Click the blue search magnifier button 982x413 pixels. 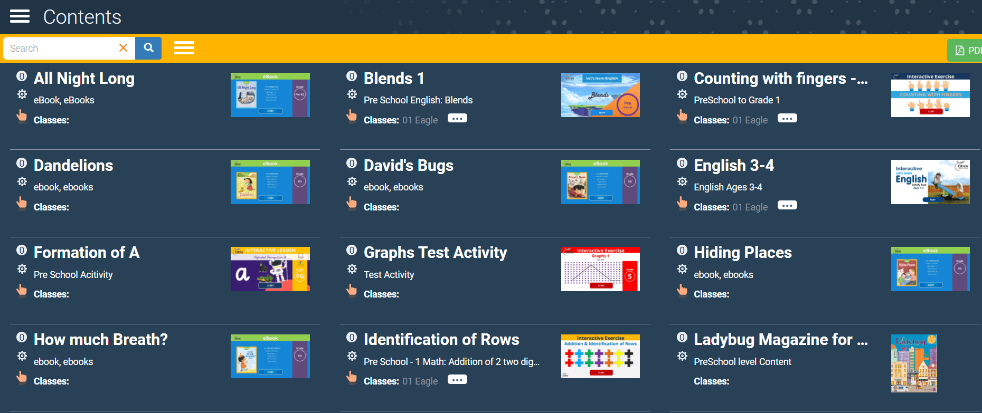click(x=148, y=48)
